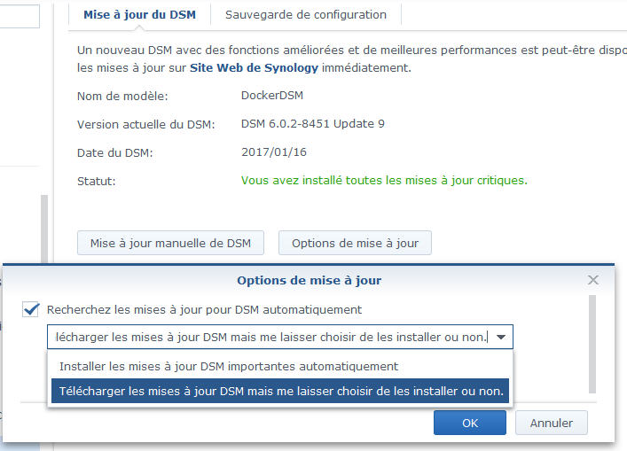Viewport: 627px width, 451px height.
Task: Switch to the Mise à jour du DSM tab
Action: tap(139, 15)
